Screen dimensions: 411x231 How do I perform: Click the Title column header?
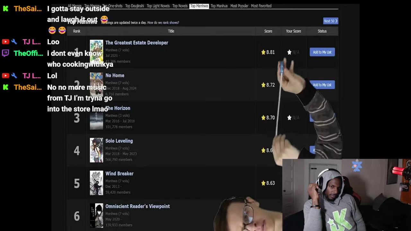click(x=171, y=31)
